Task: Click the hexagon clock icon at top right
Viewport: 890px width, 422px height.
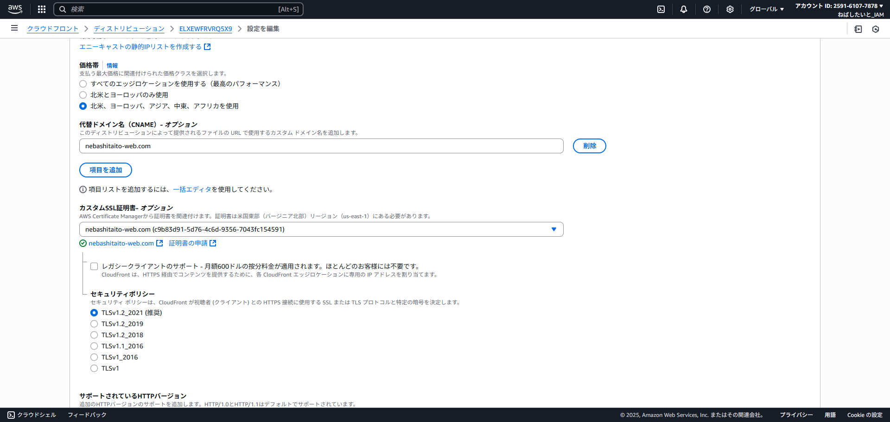Action: [876, 29]
